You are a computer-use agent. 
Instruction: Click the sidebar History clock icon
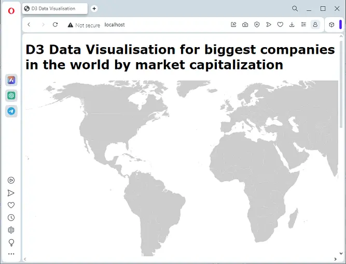(x=11, y=217)
